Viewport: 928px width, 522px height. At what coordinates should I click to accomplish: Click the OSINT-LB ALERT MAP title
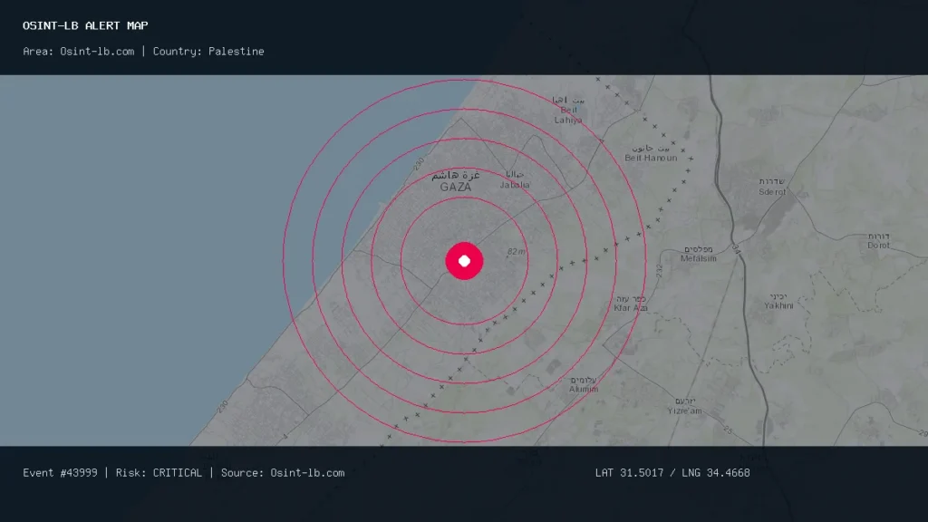pos(85,25)
